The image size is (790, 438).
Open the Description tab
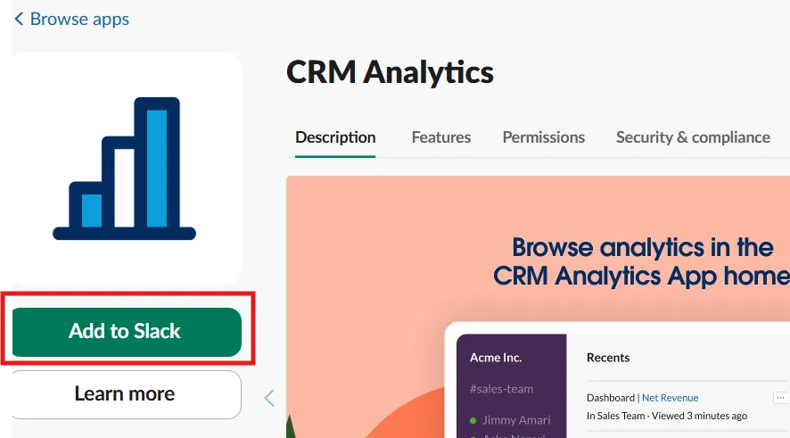click(335, 137)
